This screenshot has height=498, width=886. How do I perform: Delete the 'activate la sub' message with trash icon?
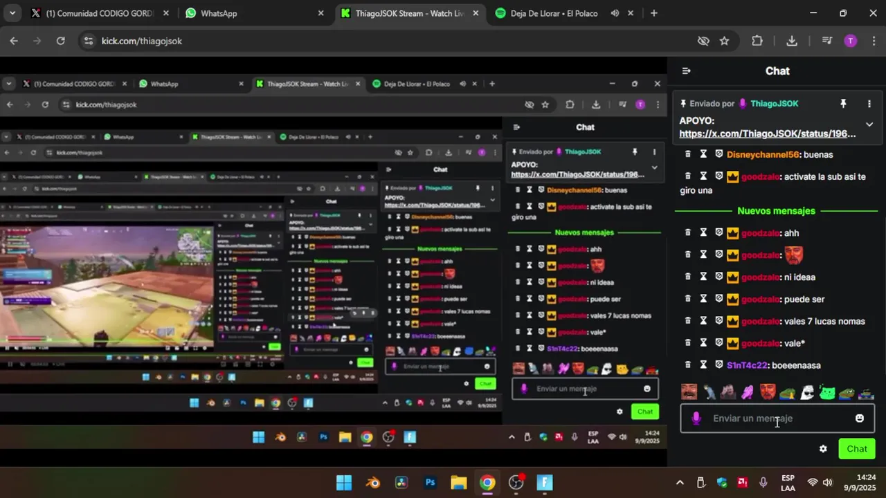point(687,176)
